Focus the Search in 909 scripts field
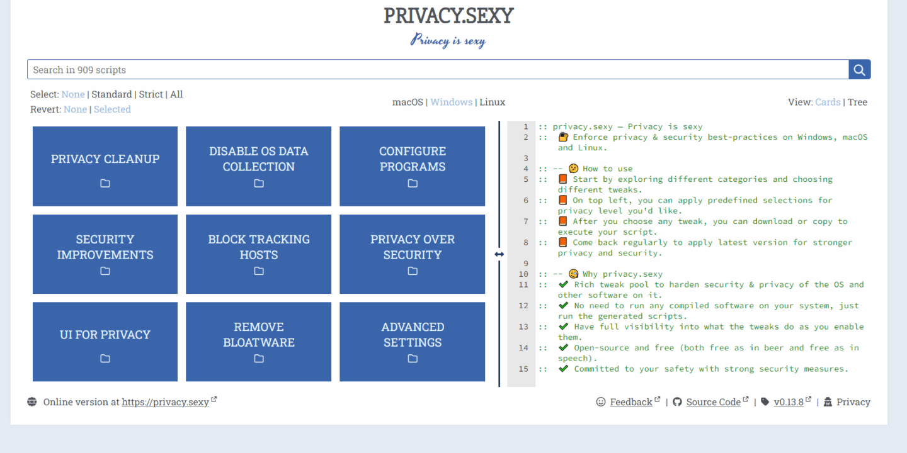Screen dimensions: 907x453 click(438, 69)
